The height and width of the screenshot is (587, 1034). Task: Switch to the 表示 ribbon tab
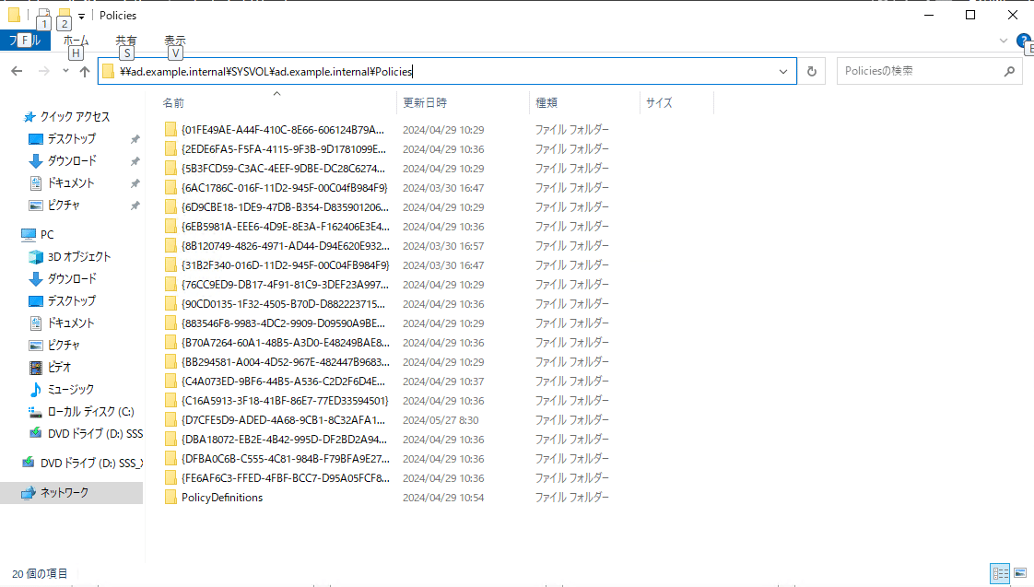[174, 41]
